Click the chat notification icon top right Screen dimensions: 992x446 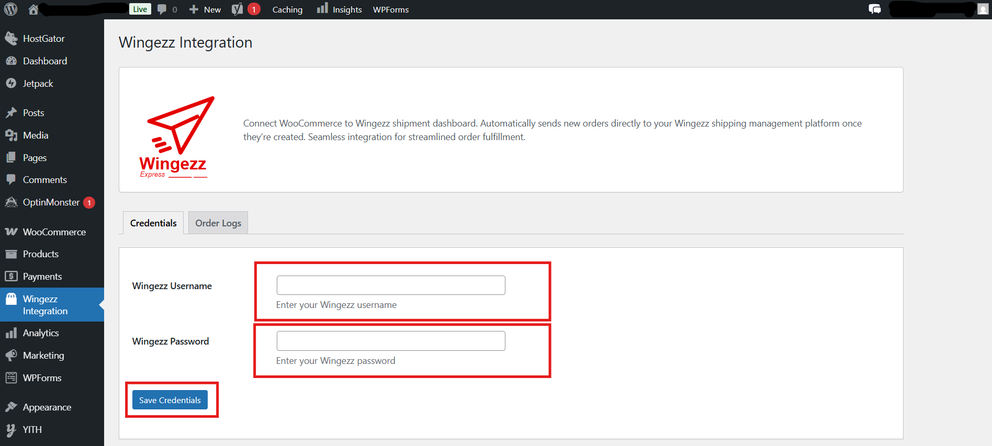pos(874,9)
